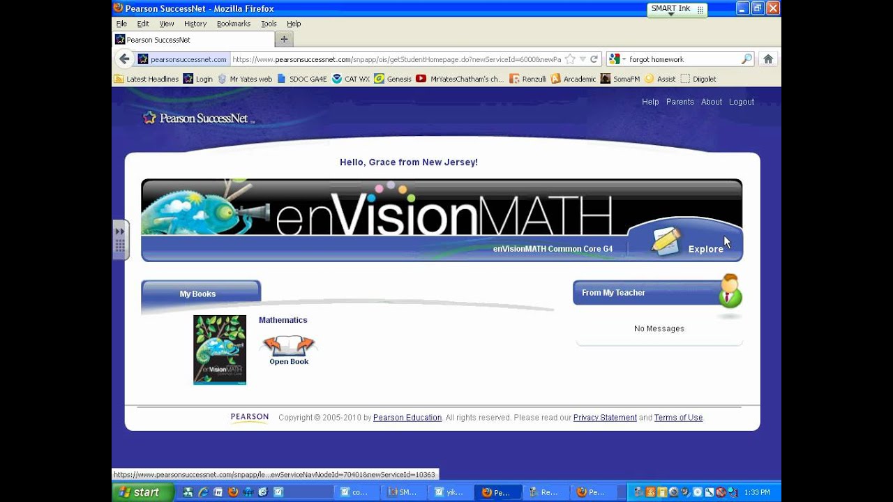Click the pearsonsuccessnet.com site identity badge
This screenshot has width=893, height=502.
(x=183, y=59)
